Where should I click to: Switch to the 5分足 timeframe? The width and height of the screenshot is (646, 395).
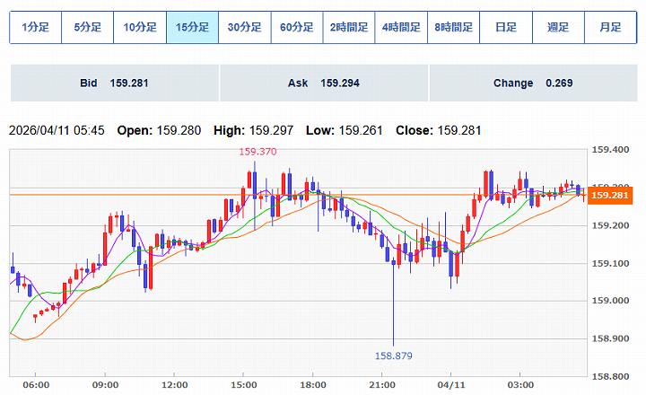pyautogui.click(x=87, y=28)
